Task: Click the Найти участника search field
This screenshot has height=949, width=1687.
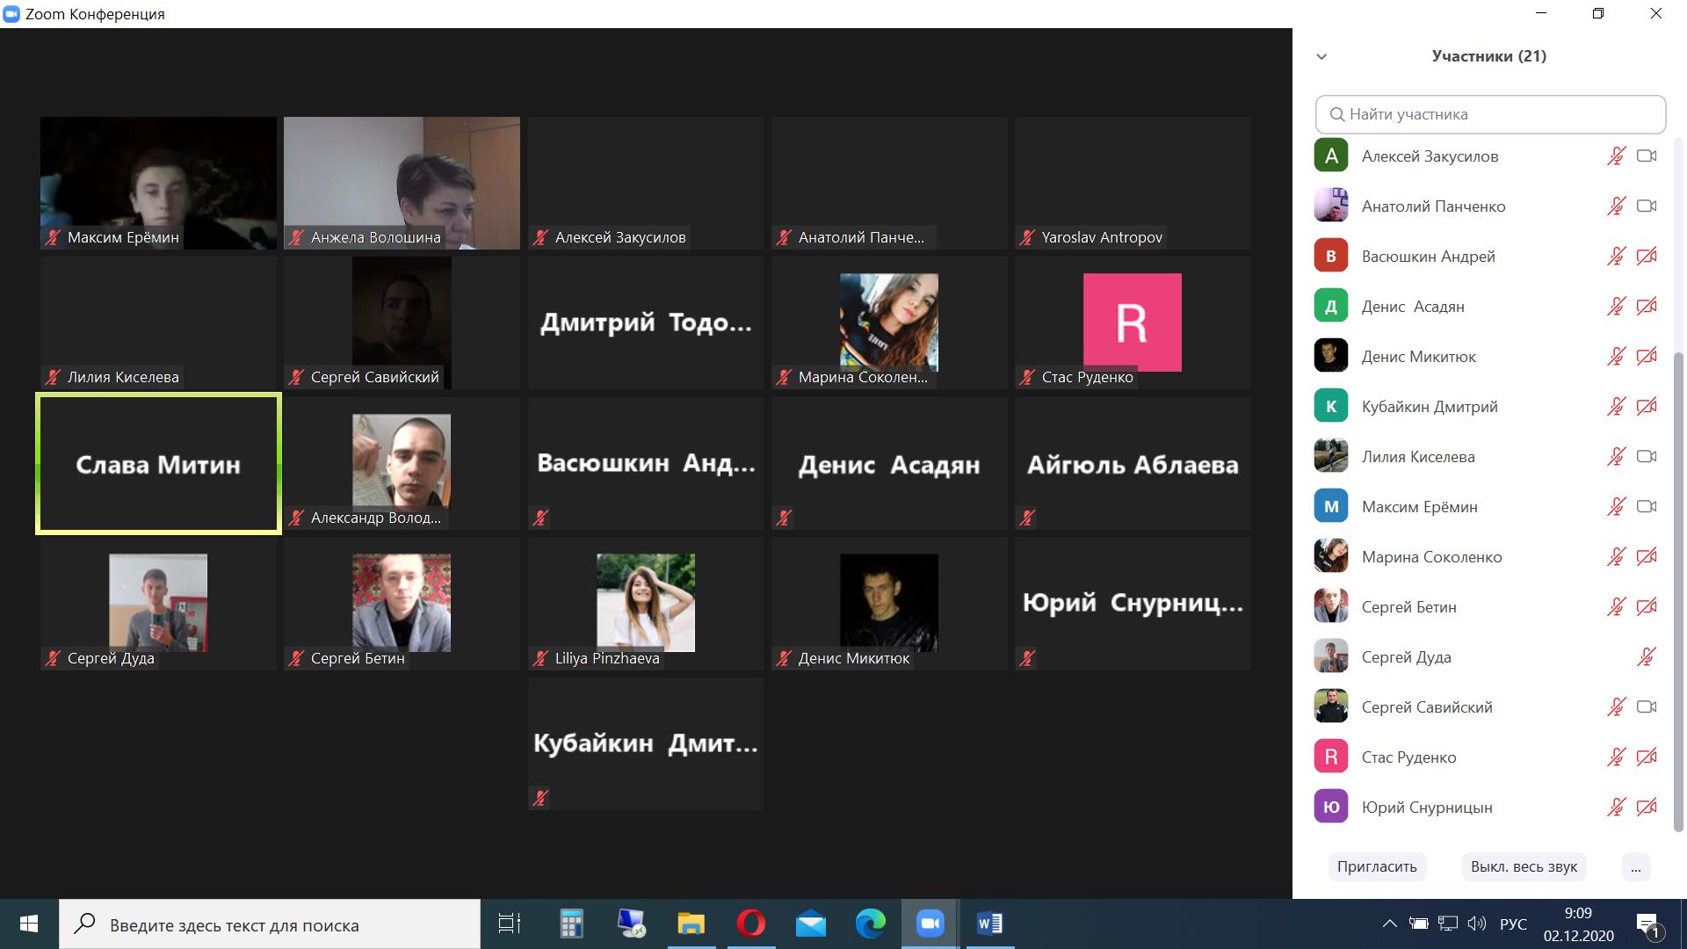Action: pos(1490,114)
